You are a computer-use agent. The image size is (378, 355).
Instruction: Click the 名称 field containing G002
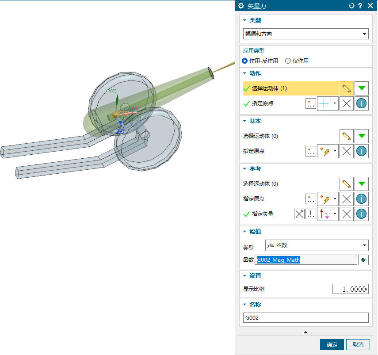305,317
